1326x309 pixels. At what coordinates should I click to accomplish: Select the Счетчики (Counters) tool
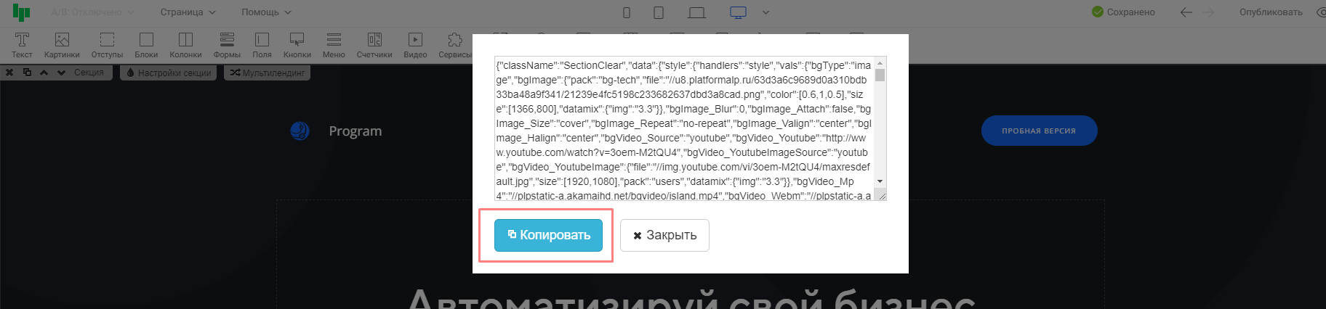(x=374, y=44)
